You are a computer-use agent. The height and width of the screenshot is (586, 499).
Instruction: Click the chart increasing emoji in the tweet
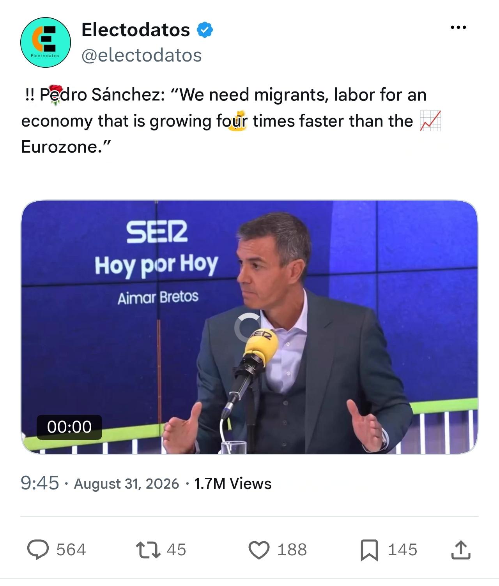[430, 121]
